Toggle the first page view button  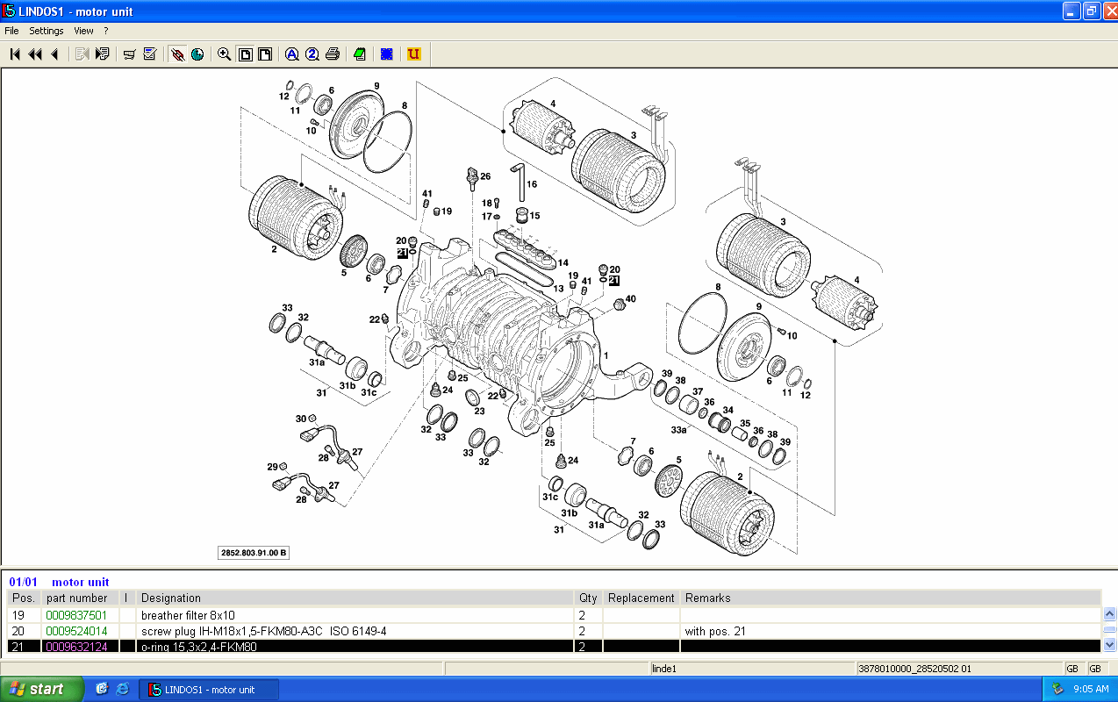[x=246, y=54]
